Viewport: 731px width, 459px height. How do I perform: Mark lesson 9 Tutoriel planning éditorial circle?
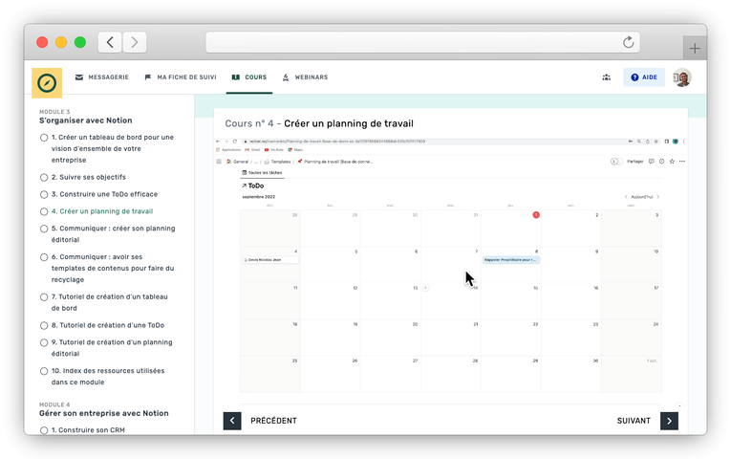[44, 343]
